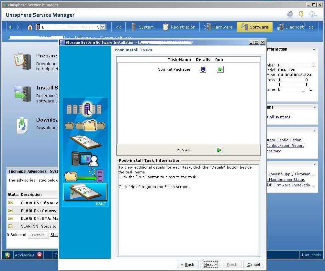Open envelope icon for CLARiiON: ETA advisory
This screenshot has height=271, width=325.
pos(10,218)
